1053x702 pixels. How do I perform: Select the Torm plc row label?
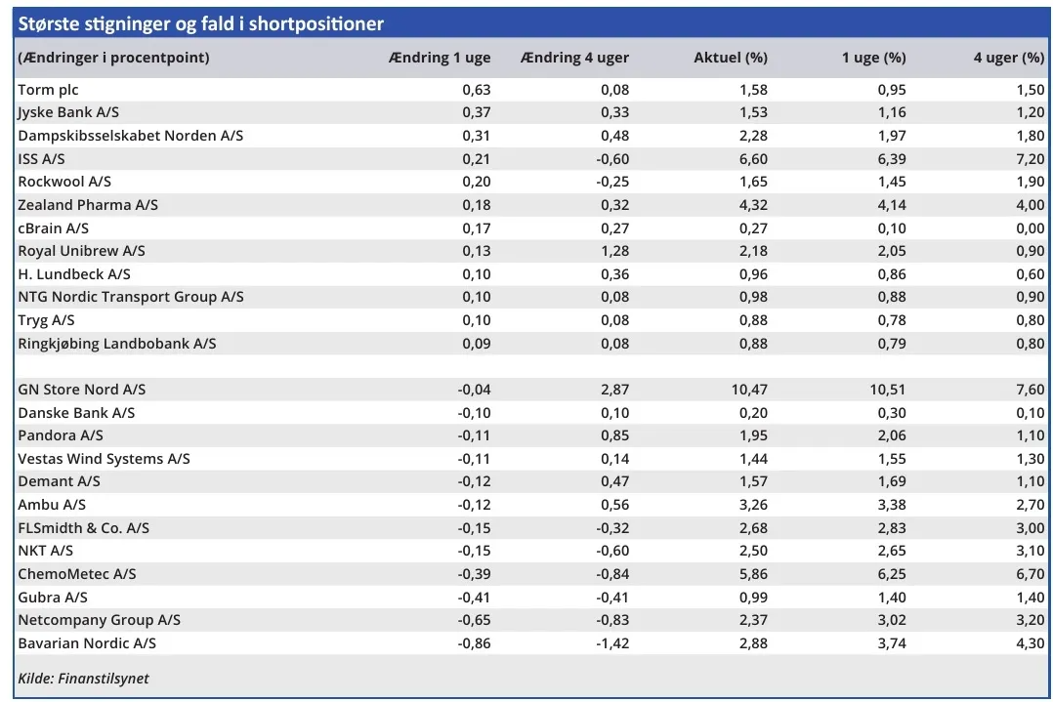(x=48, y=90)
